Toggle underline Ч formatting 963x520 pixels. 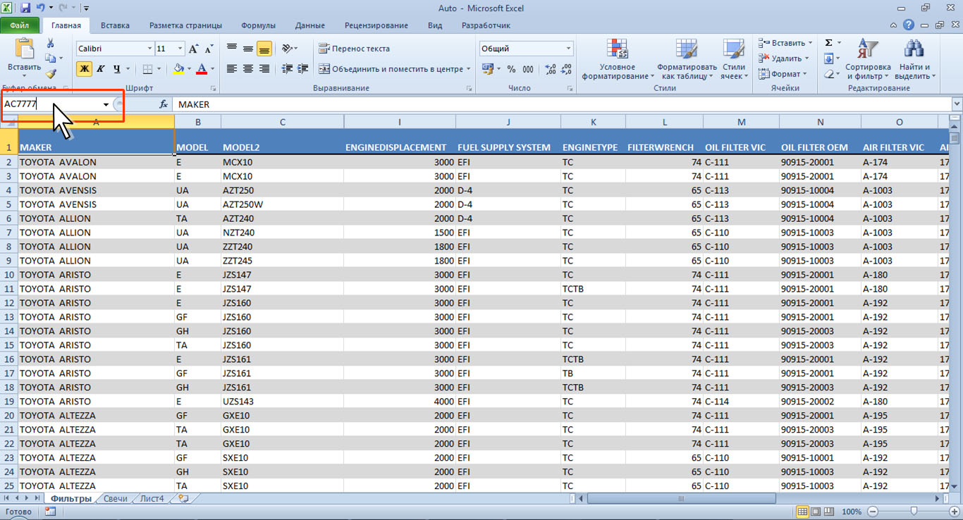[x=116, y=69]
